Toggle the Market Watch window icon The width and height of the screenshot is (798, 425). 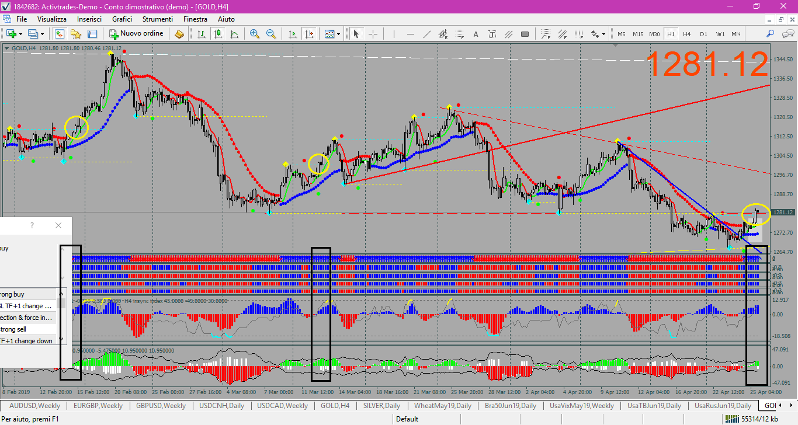pos(60,34)
